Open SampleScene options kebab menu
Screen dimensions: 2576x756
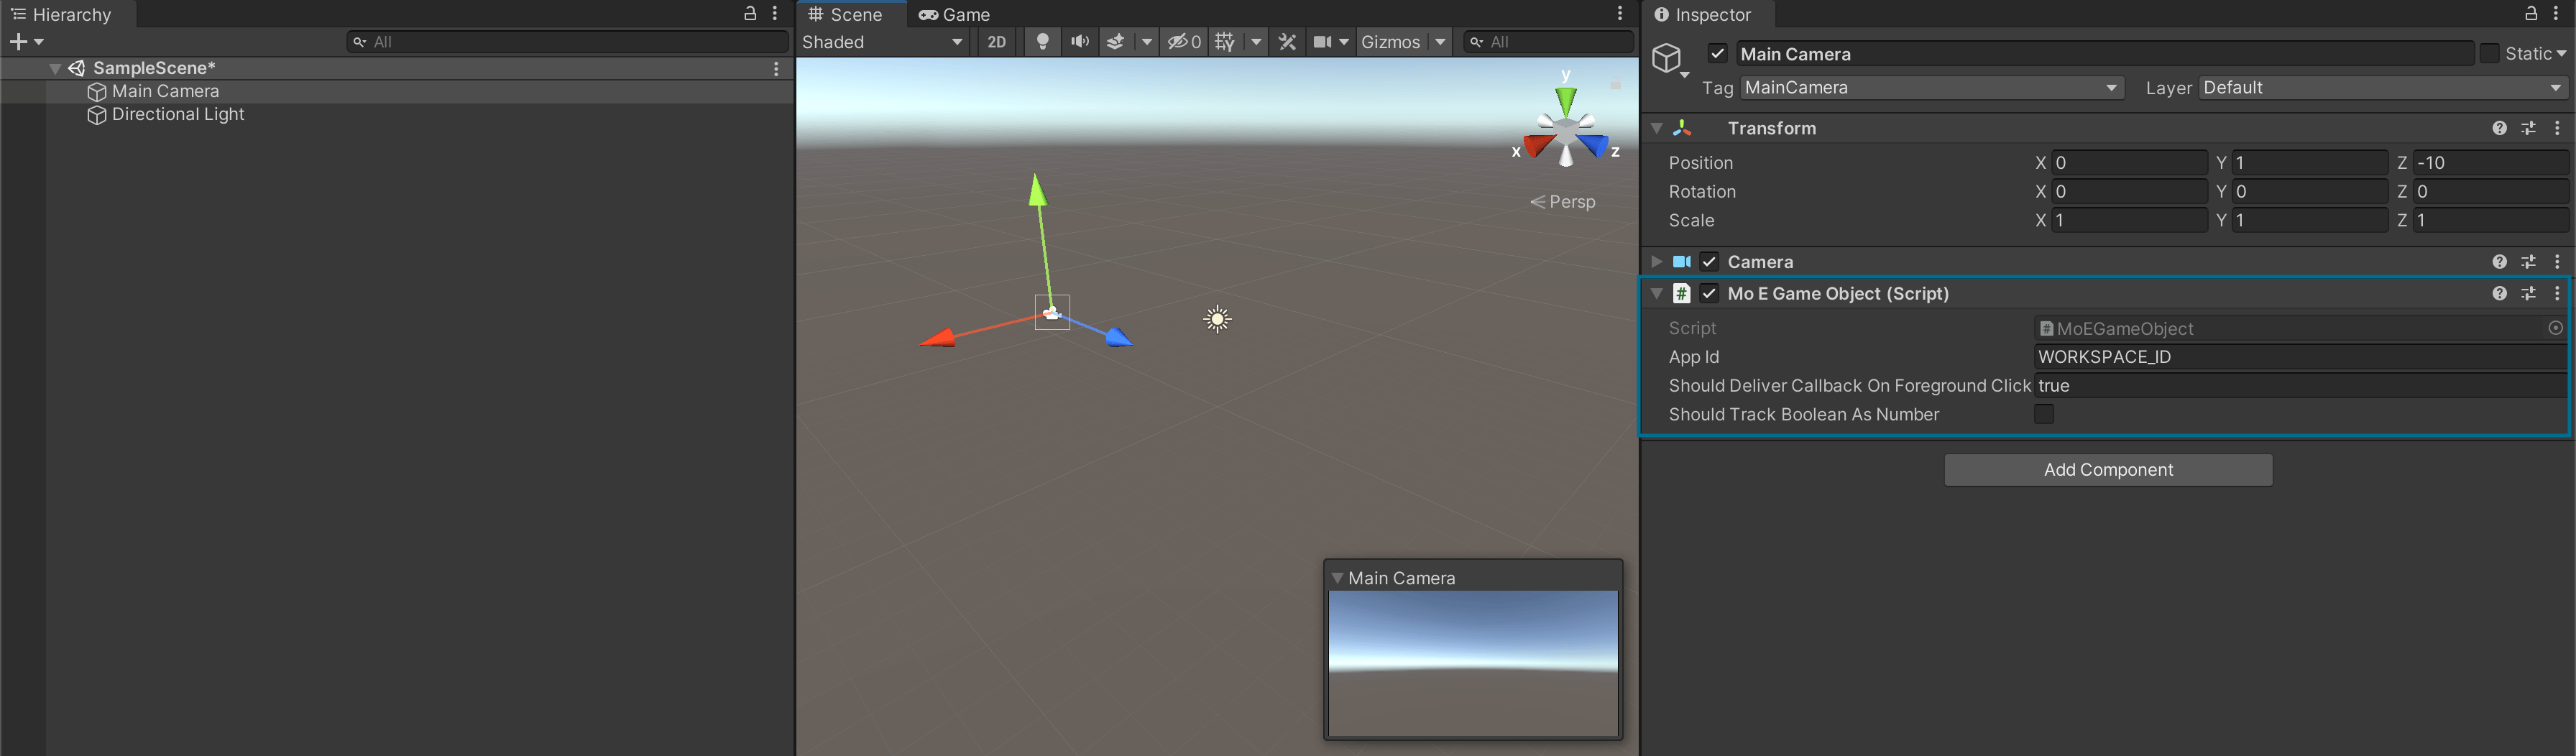(x=776, y=68)
